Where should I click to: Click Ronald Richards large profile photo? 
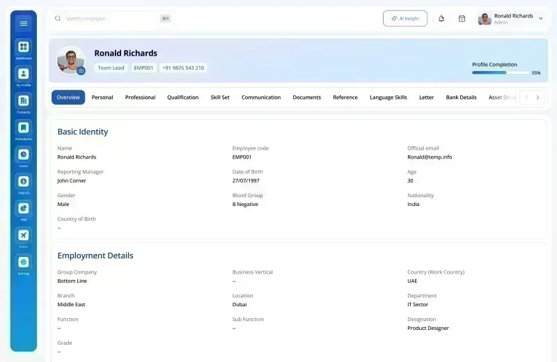point(71,60)
